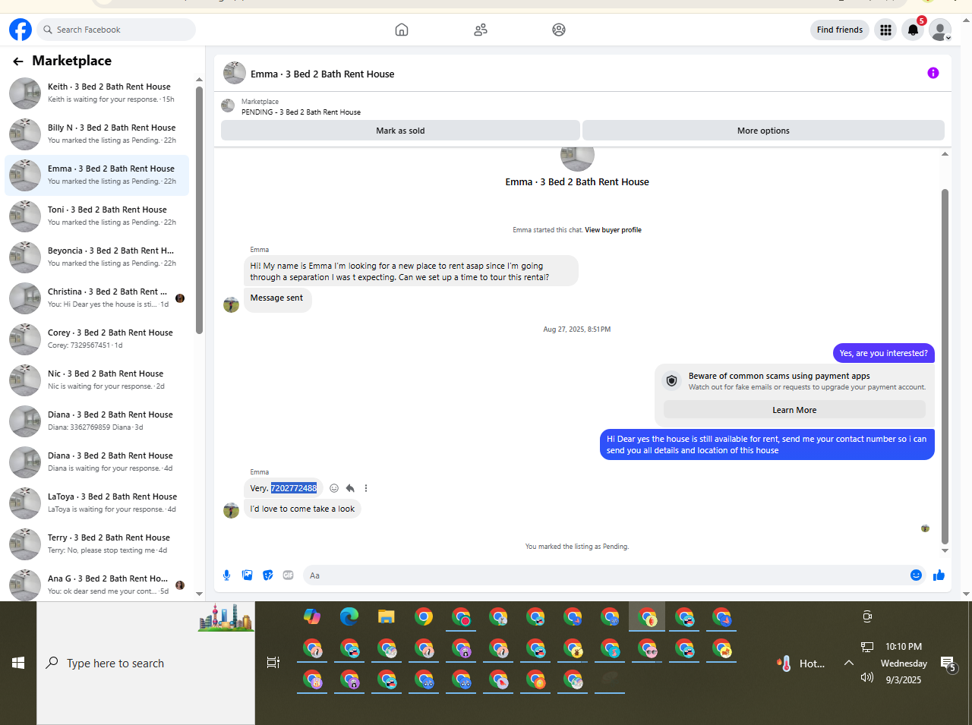Reply to Emma's phone number message

350,488
